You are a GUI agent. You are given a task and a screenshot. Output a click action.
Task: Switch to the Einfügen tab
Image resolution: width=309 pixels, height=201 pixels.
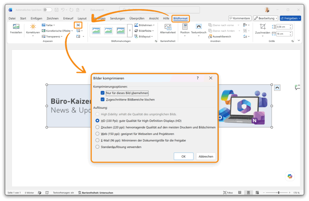pyautogui.click(x=36, y=18)
